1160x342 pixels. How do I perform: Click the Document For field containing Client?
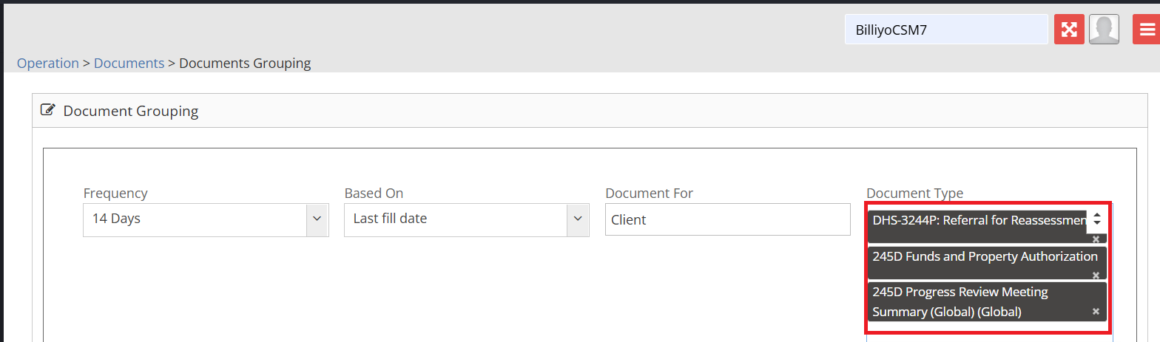click(727, 219)
